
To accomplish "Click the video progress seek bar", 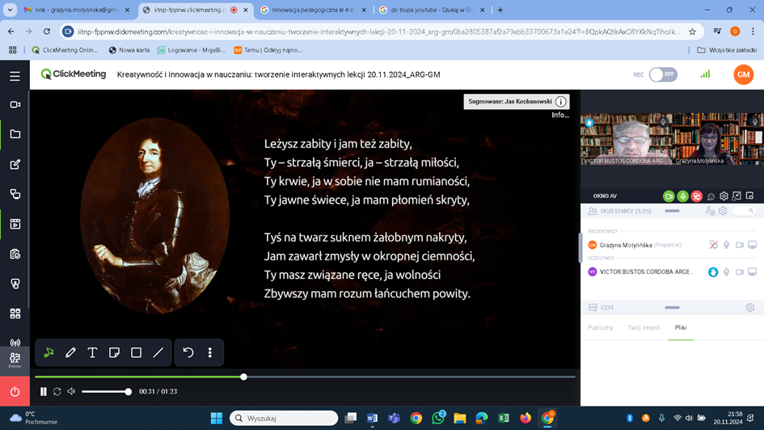I will point(305,377).
